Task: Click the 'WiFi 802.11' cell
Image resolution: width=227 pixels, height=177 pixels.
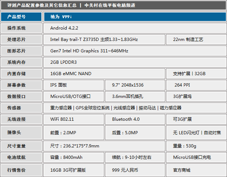Action: [74, 119]
